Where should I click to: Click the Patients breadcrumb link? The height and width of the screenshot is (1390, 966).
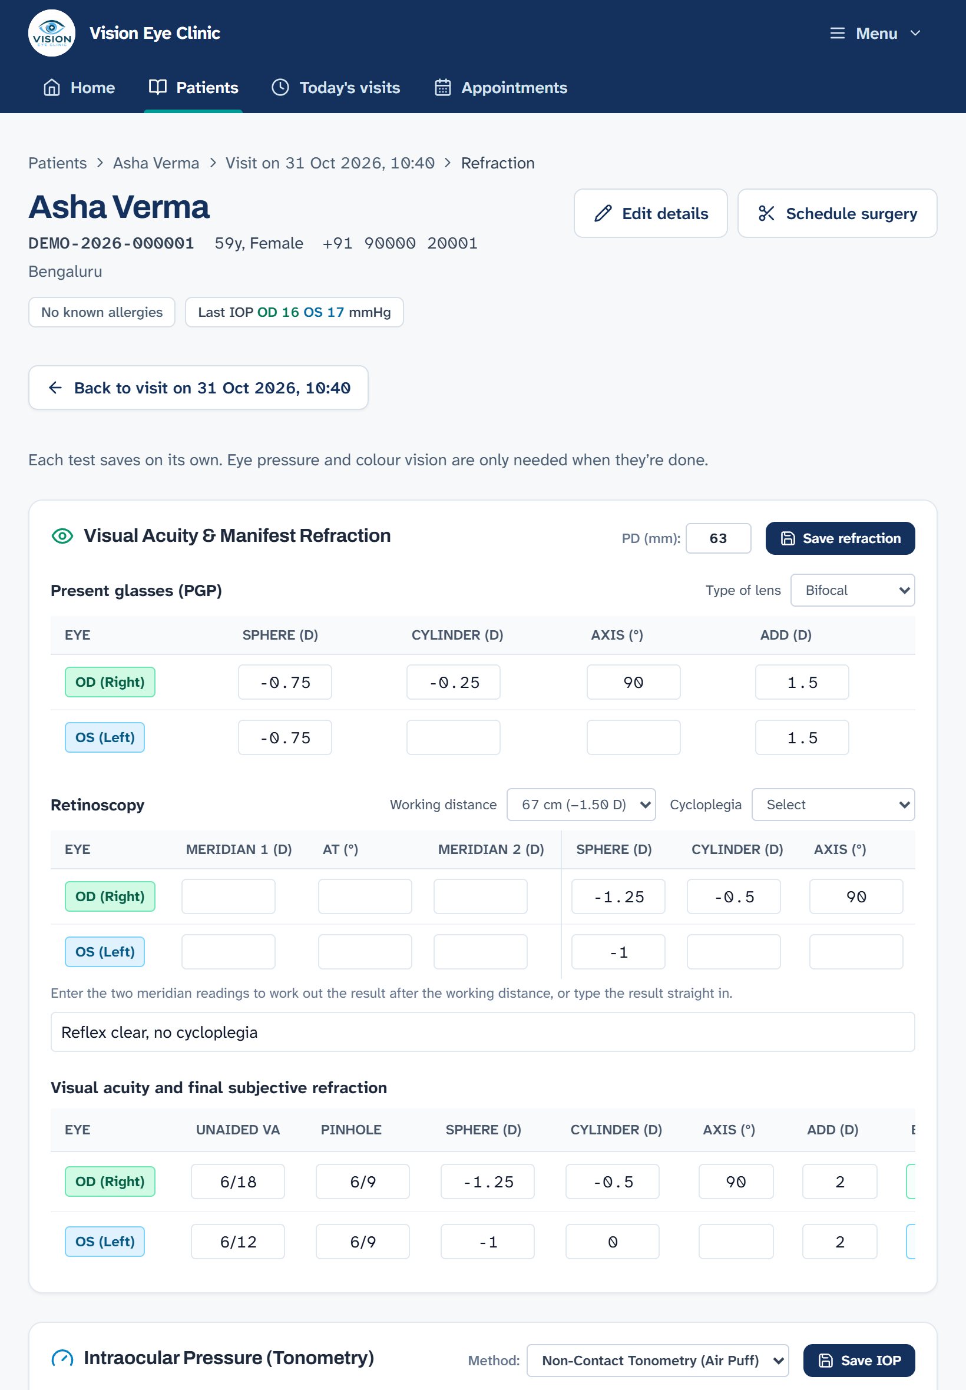pos(58,163)
